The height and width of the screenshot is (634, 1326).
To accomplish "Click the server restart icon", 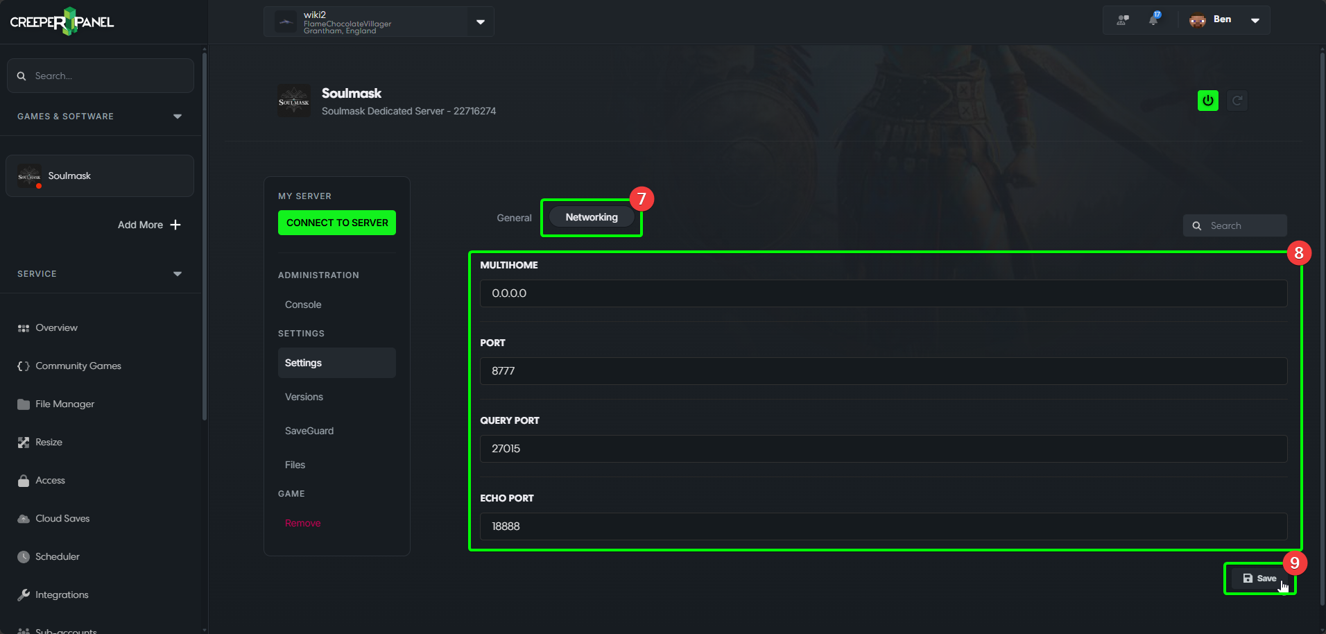I will 1238,100.
